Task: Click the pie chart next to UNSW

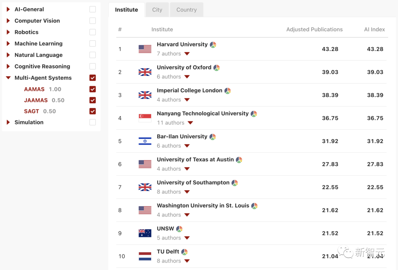Action: [179, 229]
